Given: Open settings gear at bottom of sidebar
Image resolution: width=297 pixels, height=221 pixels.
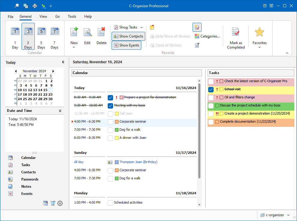Looking at the screenshot, I should point(60,203).
